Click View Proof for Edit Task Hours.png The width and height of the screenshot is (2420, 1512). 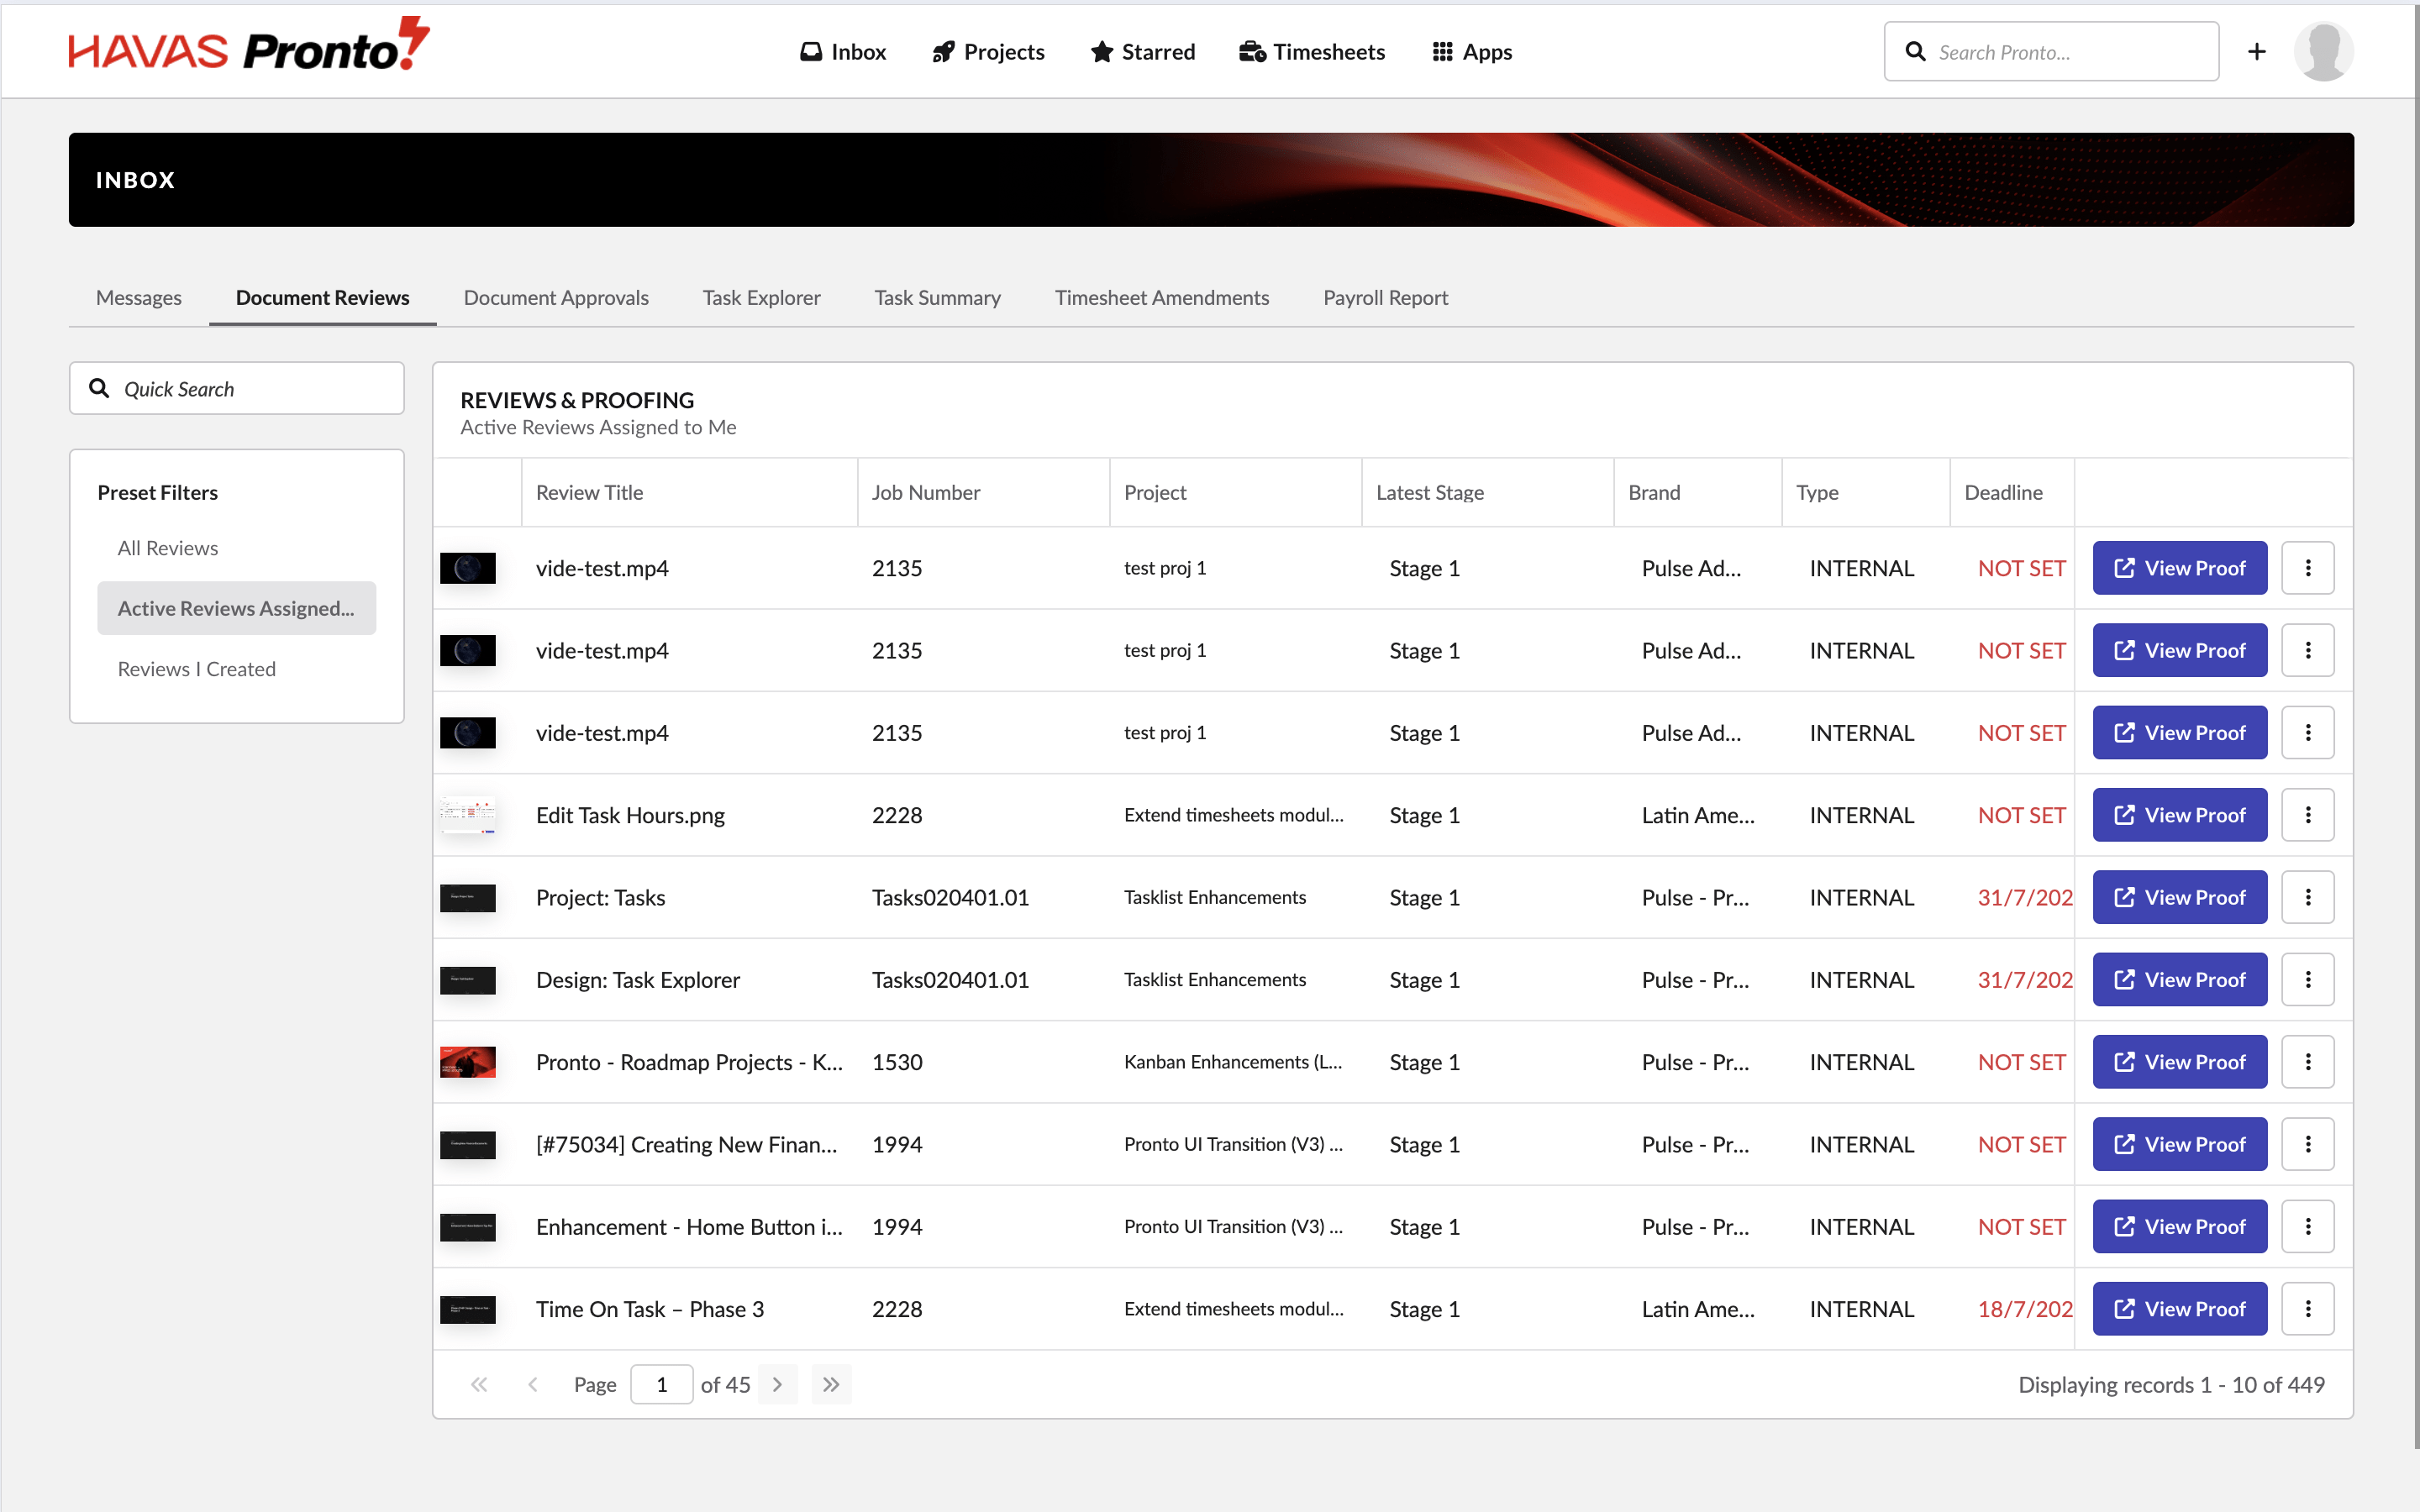[2179, 815]
